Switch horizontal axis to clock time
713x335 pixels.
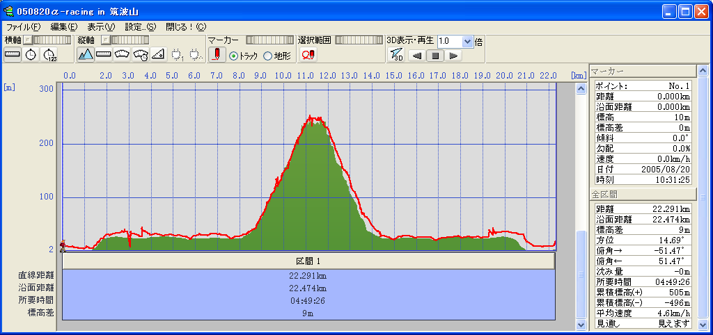(31, 55)
